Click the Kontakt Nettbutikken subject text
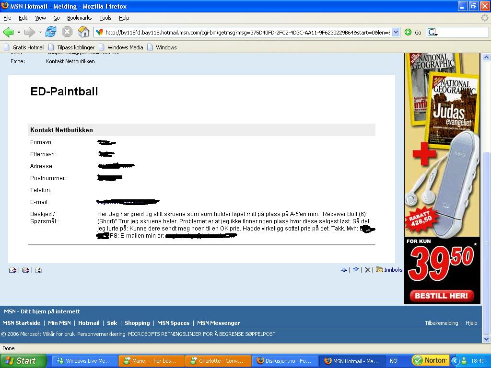491x368 pixels. (70, 61)
